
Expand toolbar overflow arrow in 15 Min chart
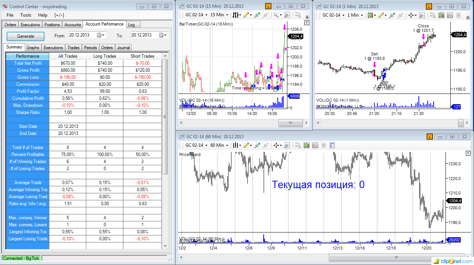[307, 17]
